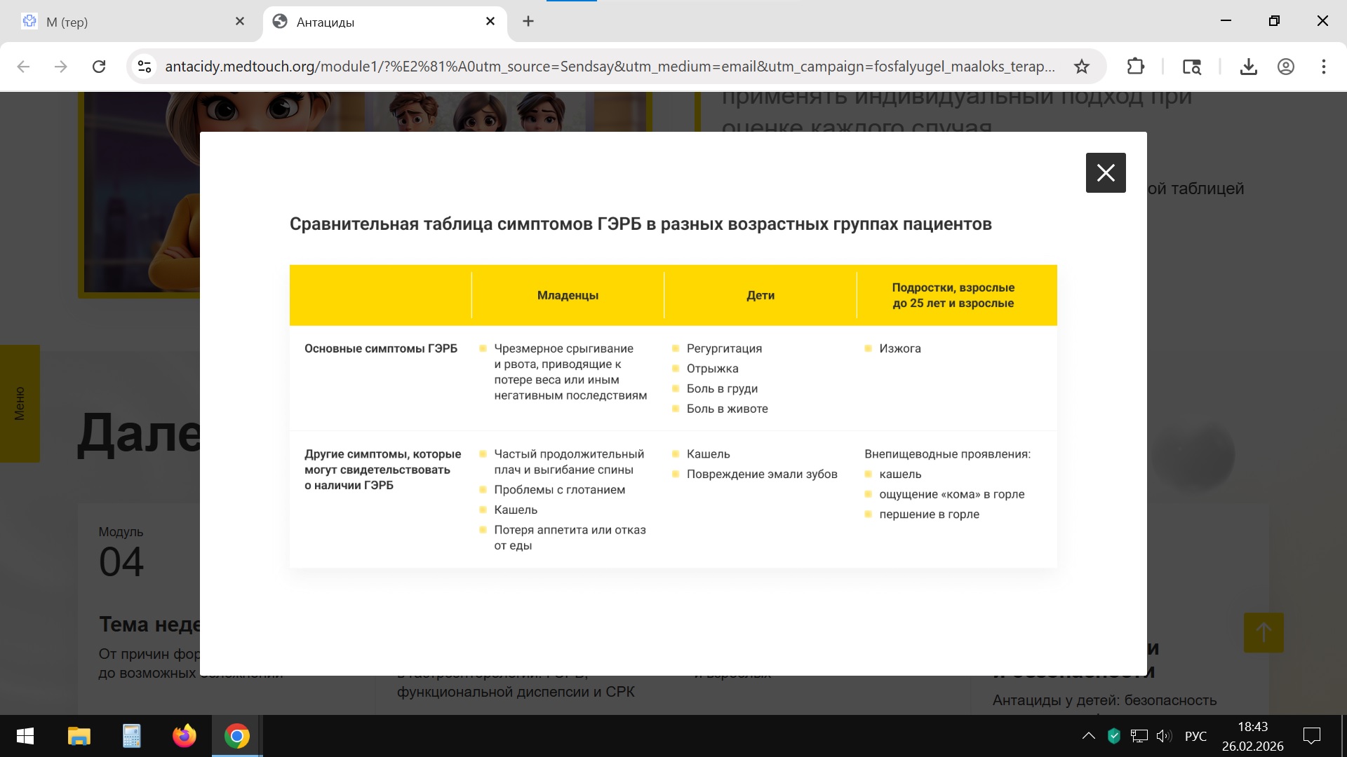Open the Chrome three-dot menu
This screenshot has width=1347, height=757.
(x=1323, y=67)
